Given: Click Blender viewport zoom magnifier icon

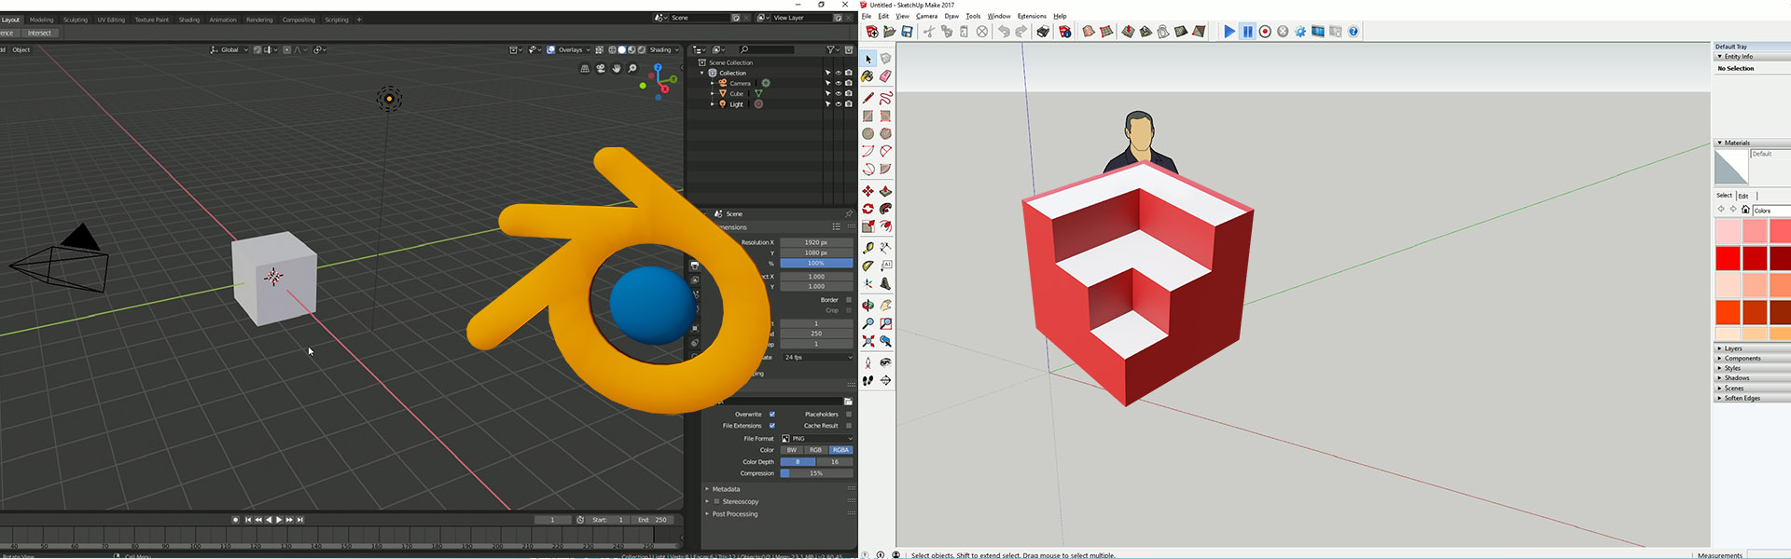Looking at the screenshot, I should (x=632, y=68).
